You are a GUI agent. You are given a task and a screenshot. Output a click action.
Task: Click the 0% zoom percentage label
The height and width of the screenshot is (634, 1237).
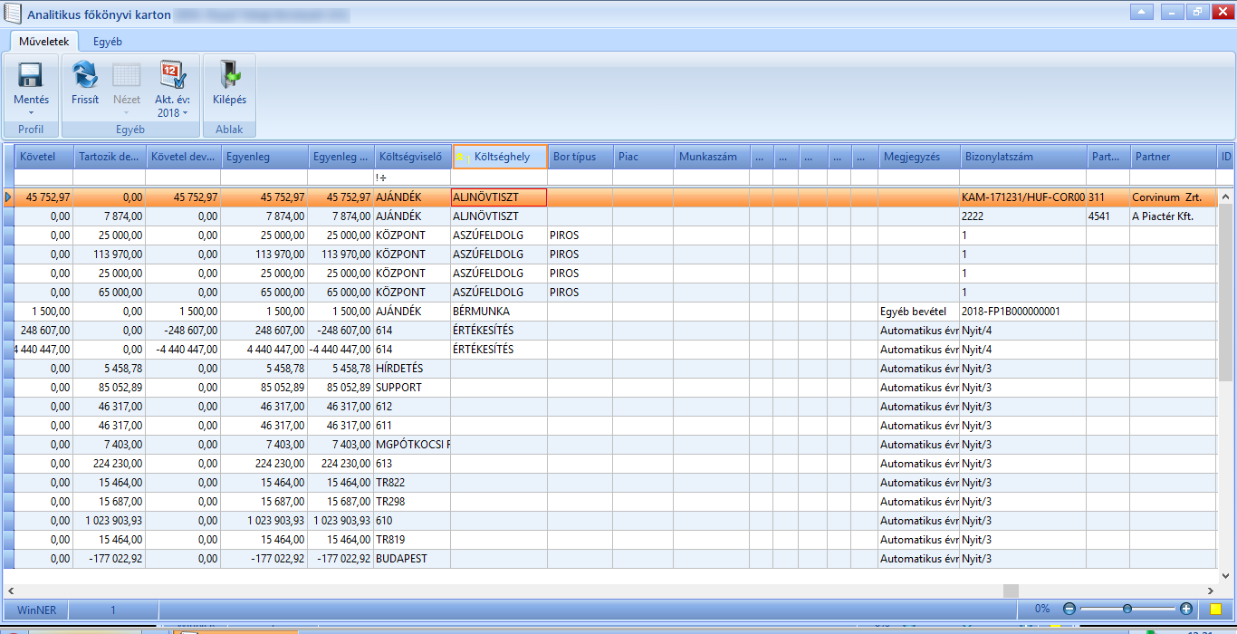pyautogui.click(x=1042, y=610)
